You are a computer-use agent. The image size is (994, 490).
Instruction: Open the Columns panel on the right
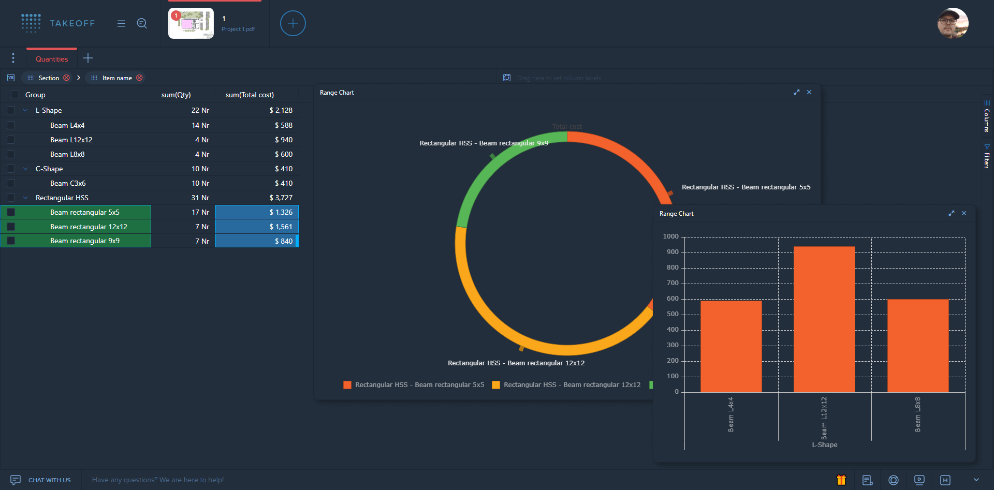(x=986, y=116)
